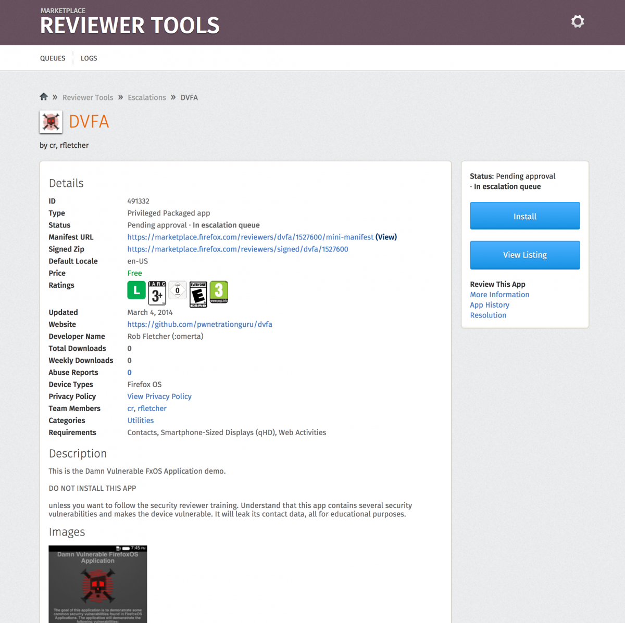Image resolution: width=625 pixels, height=623 pixels.
Task: Open the DVFA app screenshot thumbnail
Action: (x=98, y=584)
